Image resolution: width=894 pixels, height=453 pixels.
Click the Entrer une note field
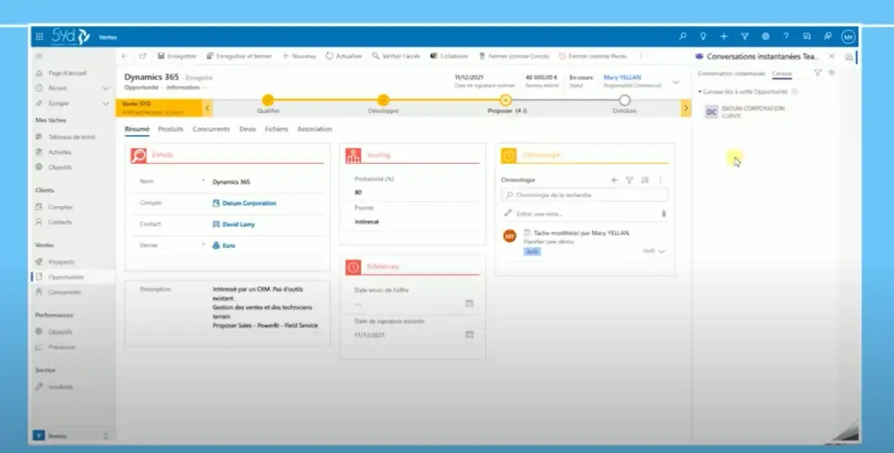click(581, 214)
